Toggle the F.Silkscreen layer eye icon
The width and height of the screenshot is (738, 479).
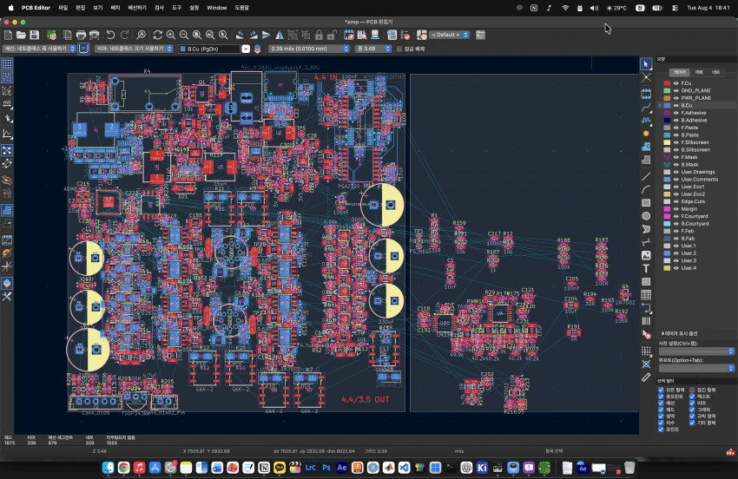tap(675, 142)
